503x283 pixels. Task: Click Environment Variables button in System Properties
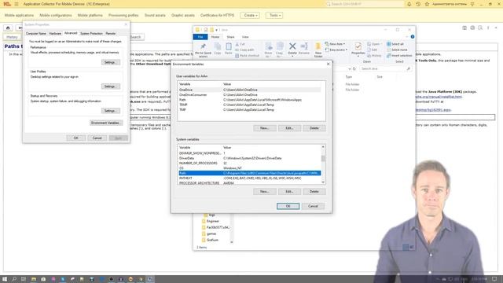[x=106, y=123]
